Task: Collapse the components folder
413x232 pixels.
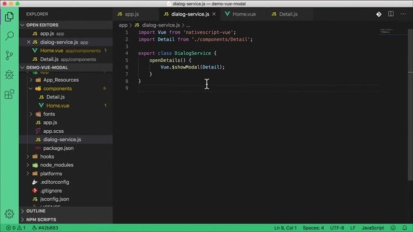Action: [57, 89]
